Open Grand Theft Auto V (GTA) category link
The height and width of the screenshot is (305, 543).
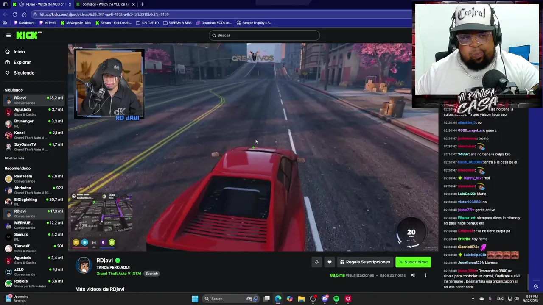point(119,274)
